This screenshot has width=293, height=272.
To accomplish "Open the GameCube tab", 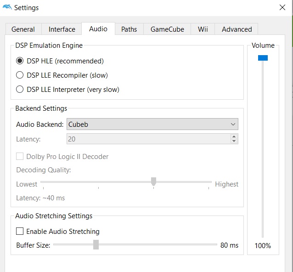I will tap(167, 29).
